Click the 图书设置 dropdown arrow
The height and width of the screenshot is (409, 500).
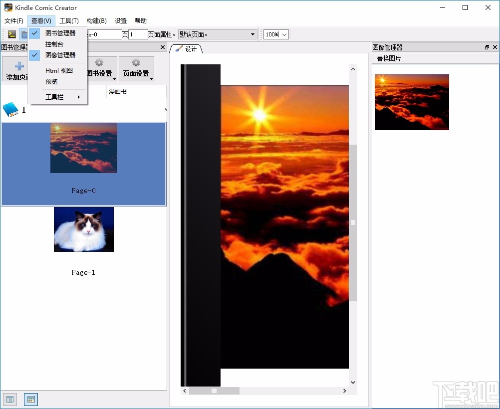[x=114, y=79]
